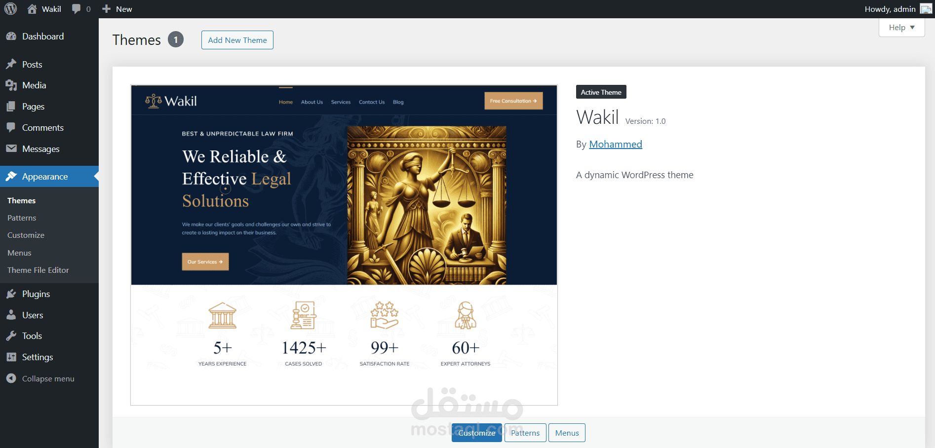Click the Wakil theme name heading

click(597, 117)
